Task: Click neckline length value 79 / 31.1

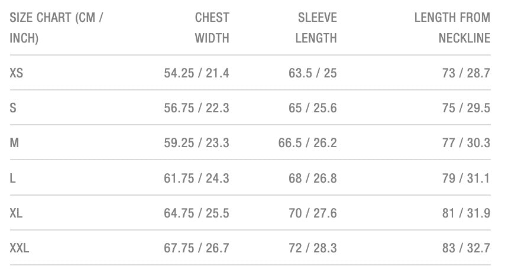Action: click(466, 178)
